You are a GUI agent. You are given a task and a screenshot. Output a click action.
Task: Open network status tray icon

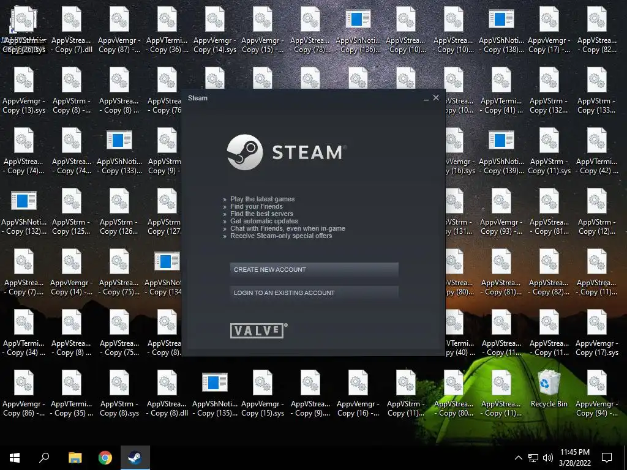pos(533,458)
